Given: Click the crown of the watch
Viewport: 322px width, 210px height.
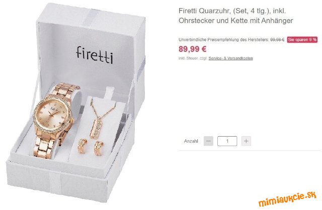Looking at the screenshot, I should point(72,121).
